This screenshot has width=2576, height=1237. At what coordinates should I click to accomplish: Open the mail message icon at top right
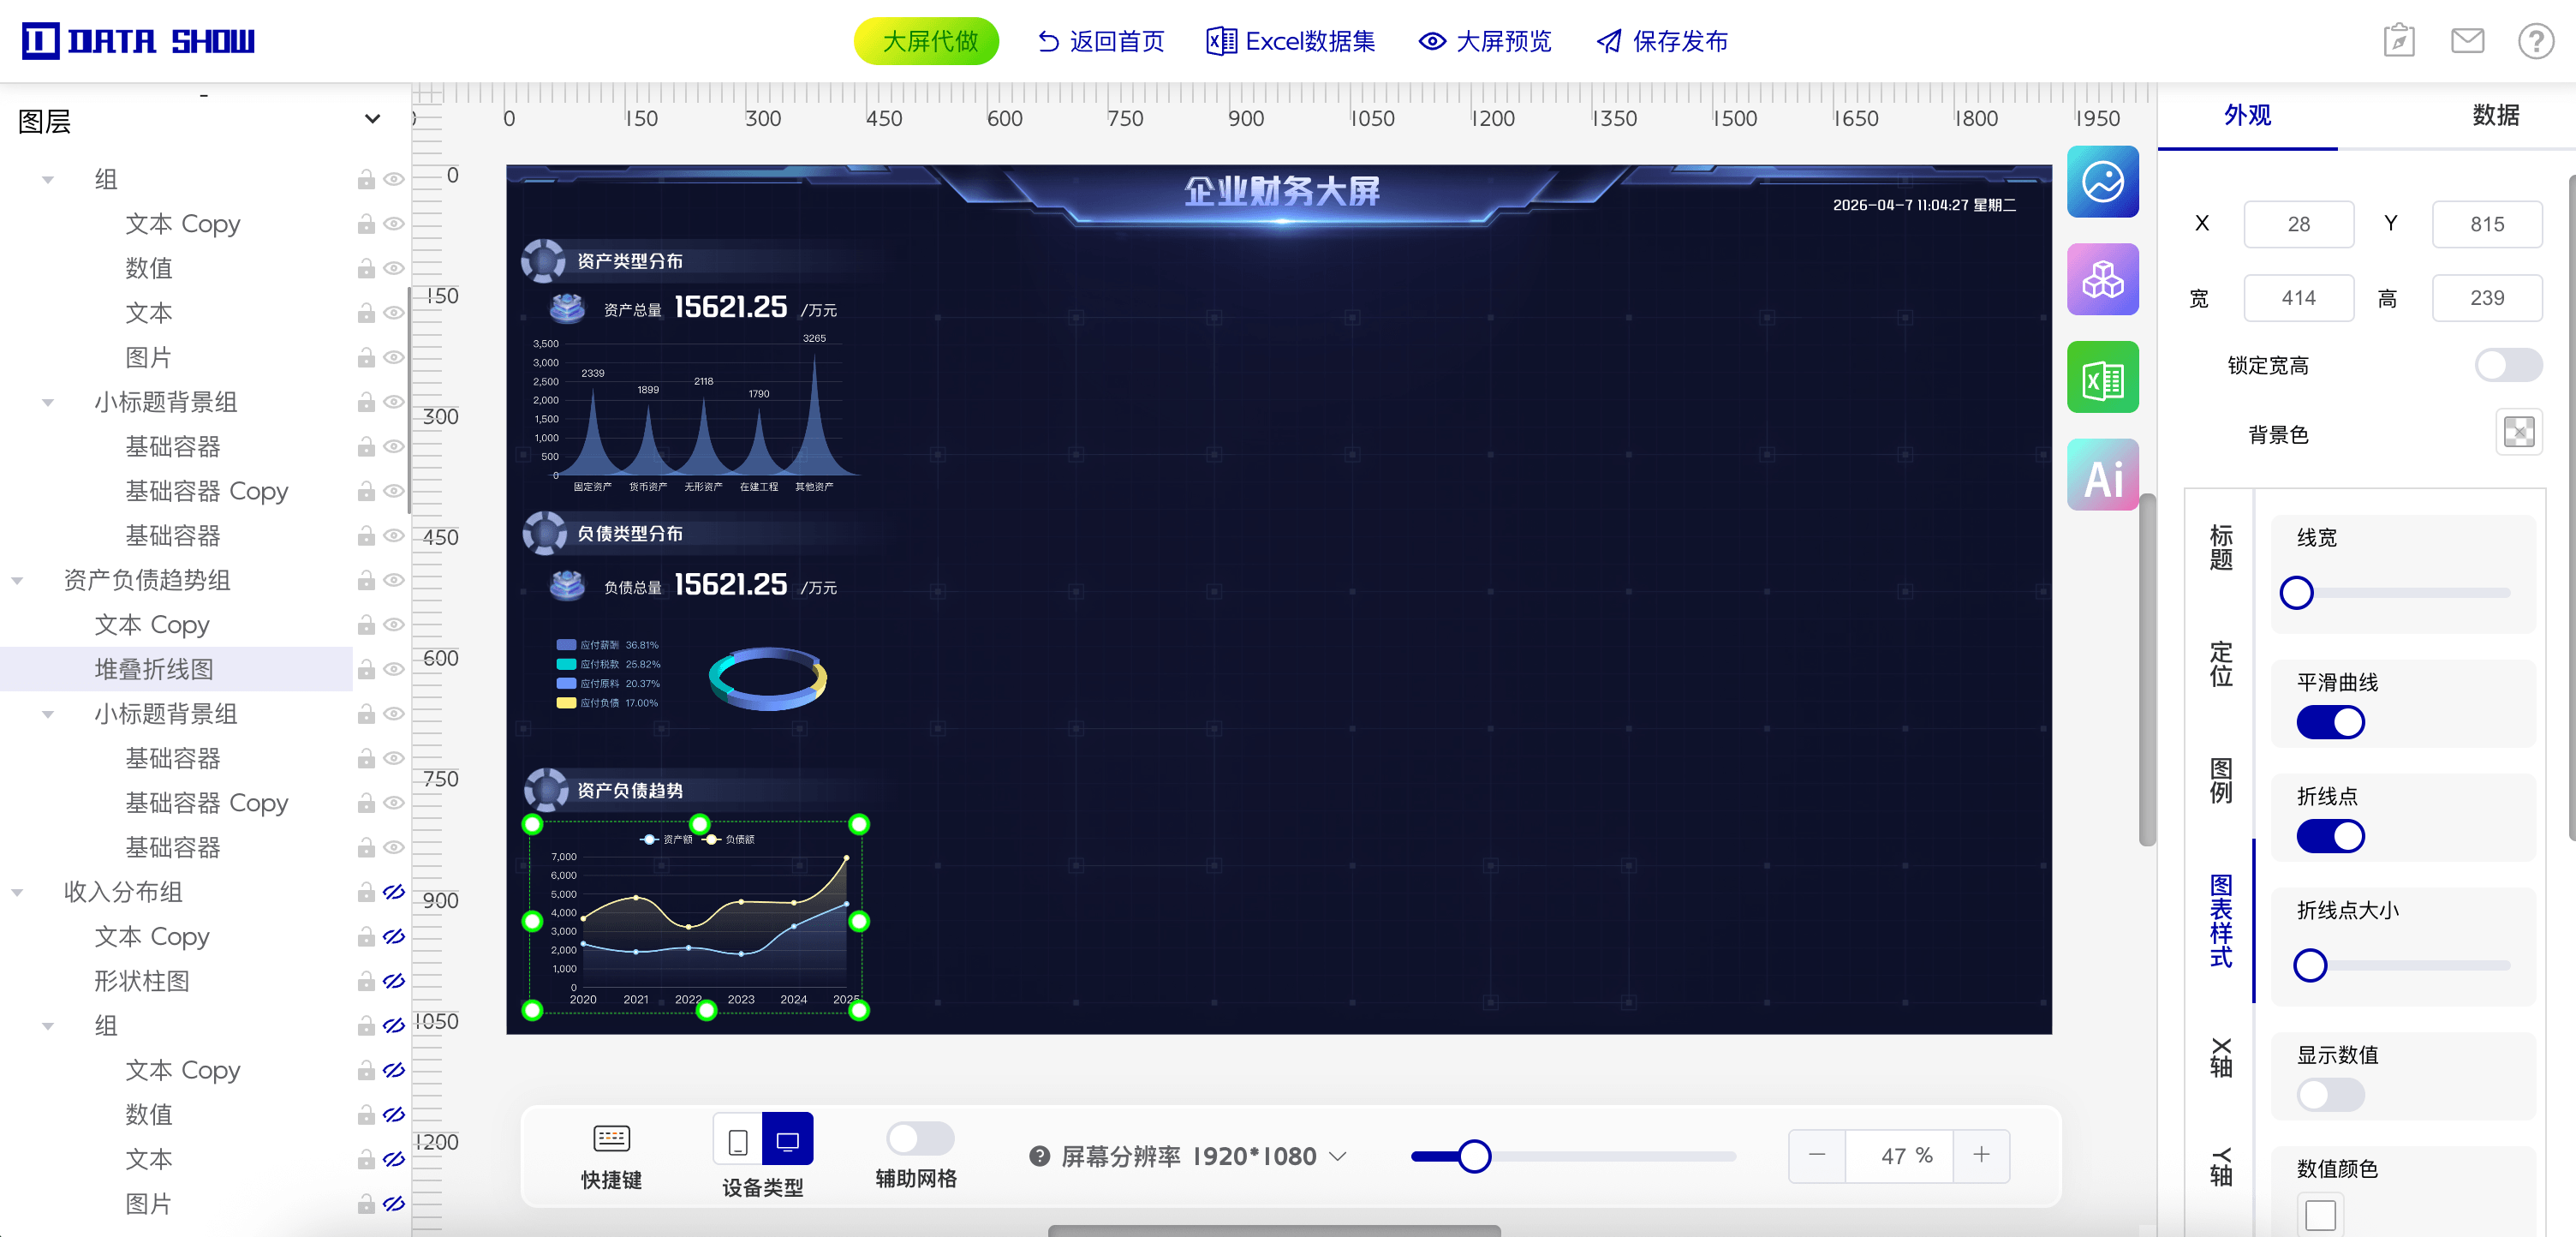pos(2467,41)
